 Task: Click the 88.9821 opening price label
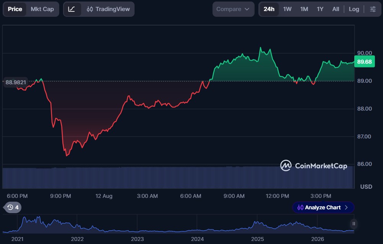pos(16,82)
